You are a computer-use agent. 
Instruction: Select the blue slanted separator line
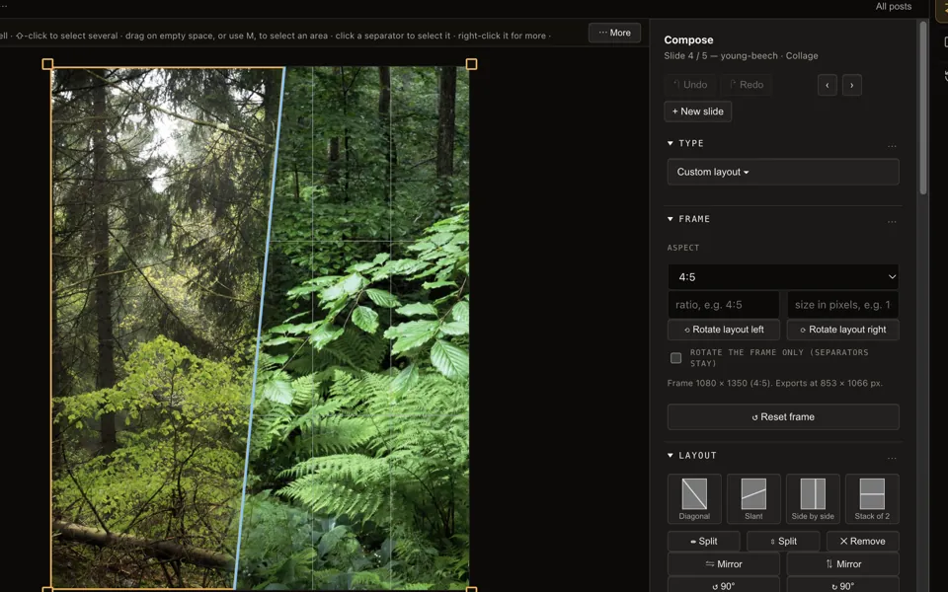(260, 327)
